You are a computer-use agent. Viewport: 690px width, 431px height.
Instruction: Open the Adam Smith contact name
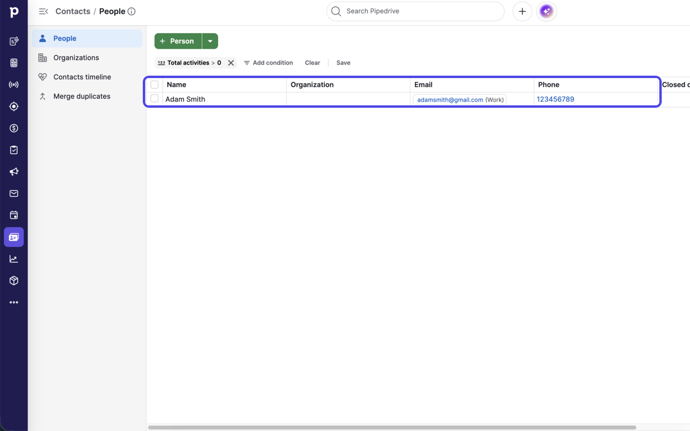click(x=185, y=99)
